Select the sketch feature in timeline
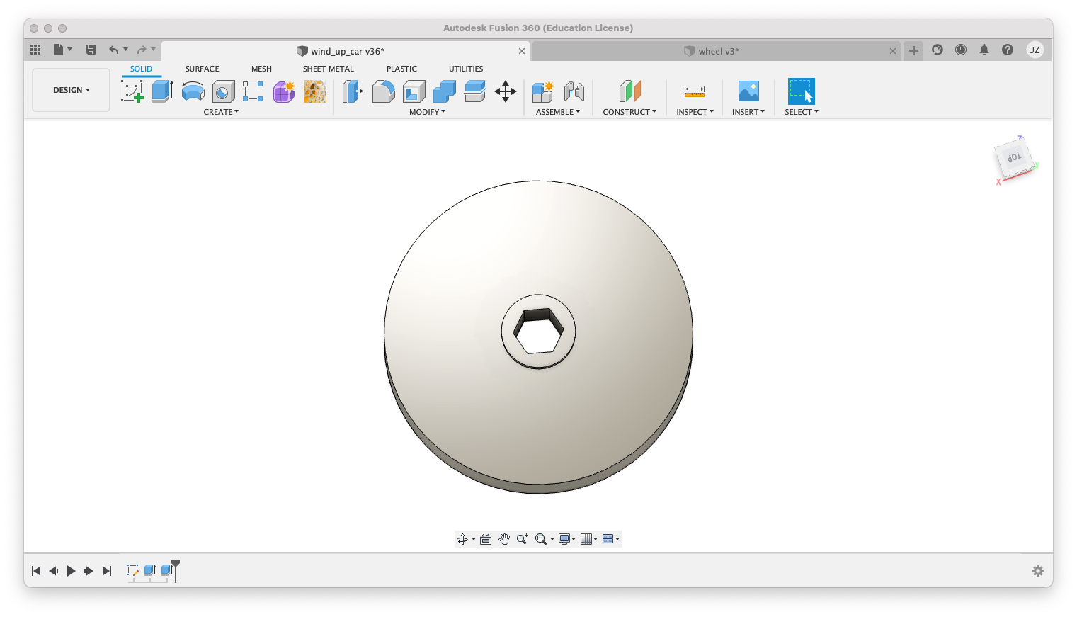The width and height of the screenshot is (1077, 617). click(x=132, y=570)
